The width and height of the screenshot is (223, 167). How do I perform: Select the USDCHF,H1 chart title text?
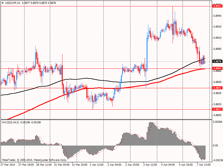[13, 3]
